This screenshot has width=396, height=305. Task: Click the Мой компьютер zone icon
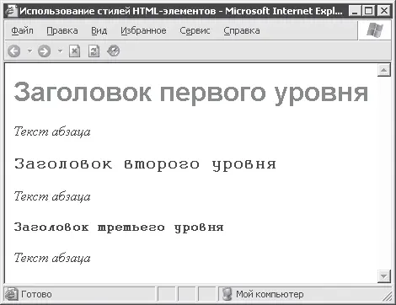pyautogui.click(x=227, y=294)
